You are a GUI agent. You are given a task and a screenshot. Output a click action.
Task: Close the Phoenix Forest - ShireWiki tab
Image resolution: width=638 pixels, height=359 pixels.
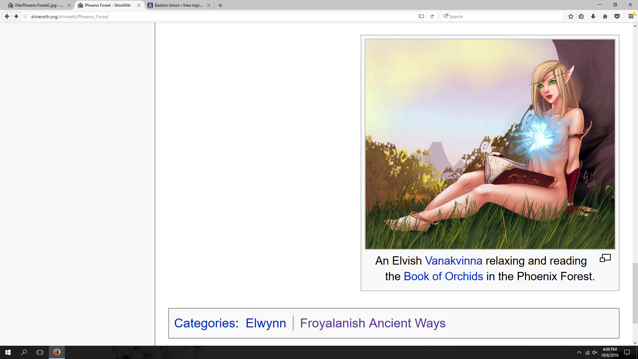[x=139, y=5]
